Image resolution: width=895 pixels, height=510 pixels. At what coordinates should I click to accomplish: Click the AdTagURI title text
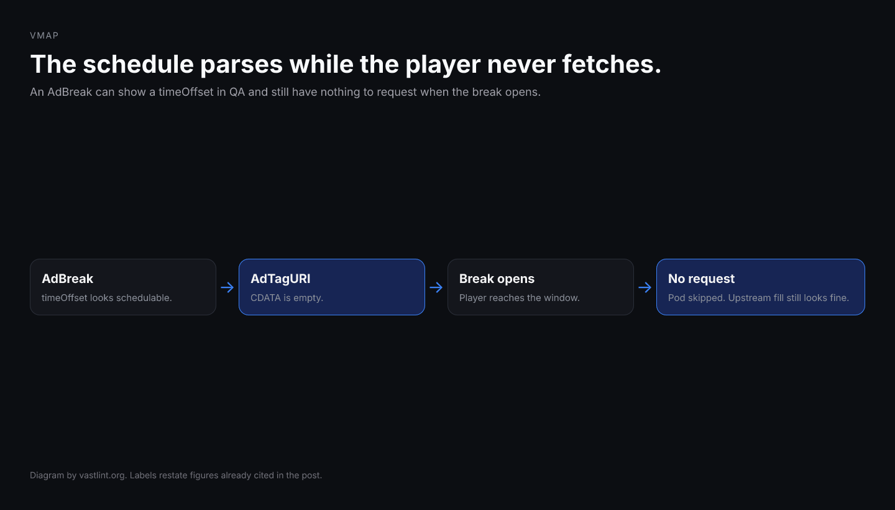pyautogui.click(x=280, y=279)
